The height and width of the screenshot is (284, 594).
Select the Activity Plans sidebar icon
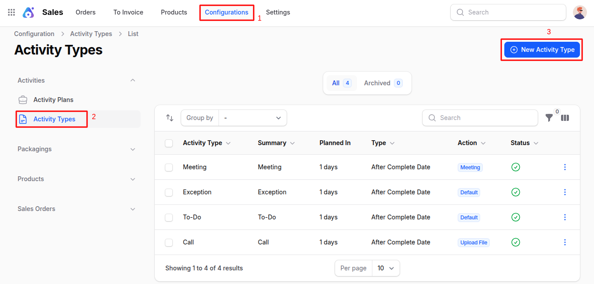[x=22, y=99]
